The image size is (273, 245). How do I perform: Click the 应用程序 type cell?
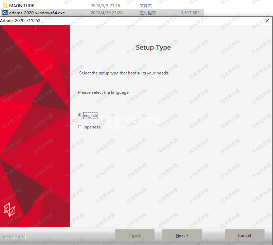click(148, 13)
